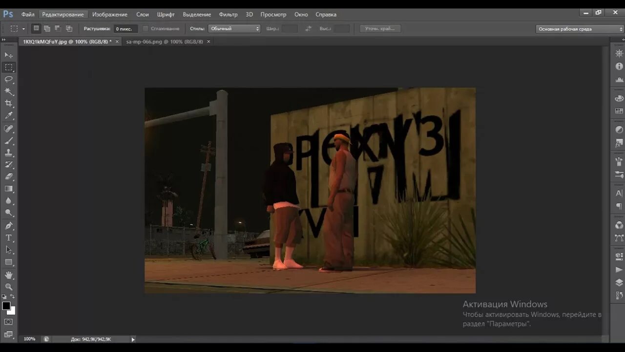Open the Histogram panel icon

(x=619, y=79)
